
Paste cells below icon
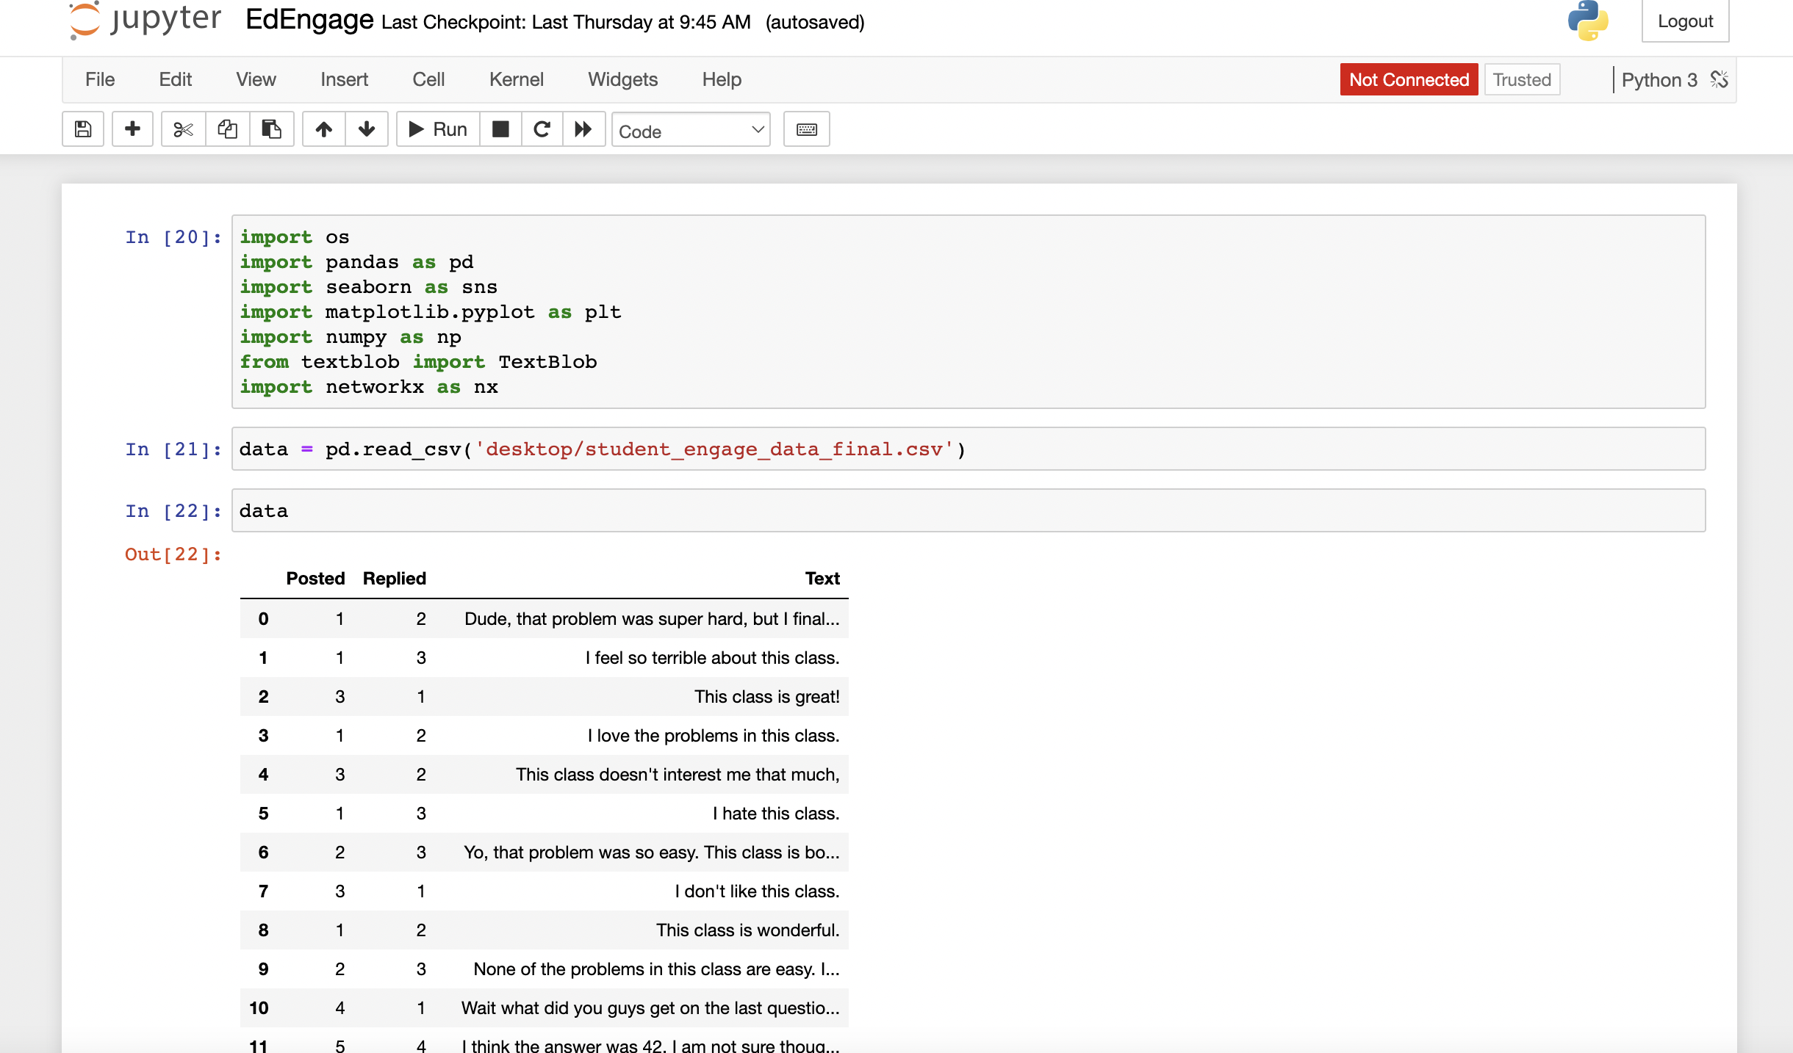pos(271,129)
